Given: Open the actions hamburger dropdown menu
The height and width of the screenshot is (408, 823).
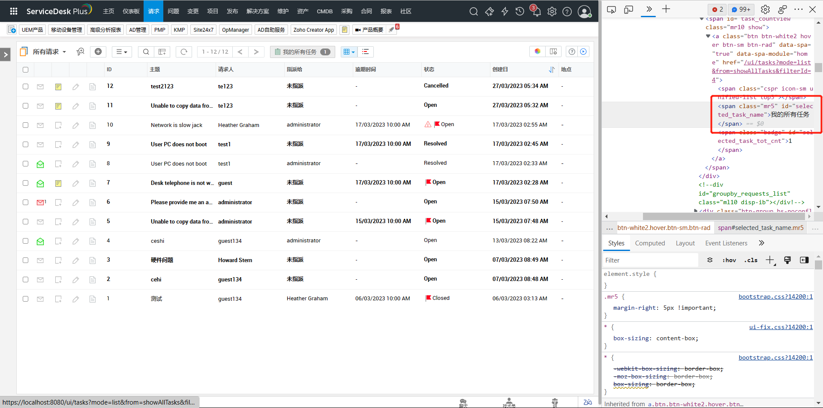Looking at the screenshot, I should click(x=122, y=52).
